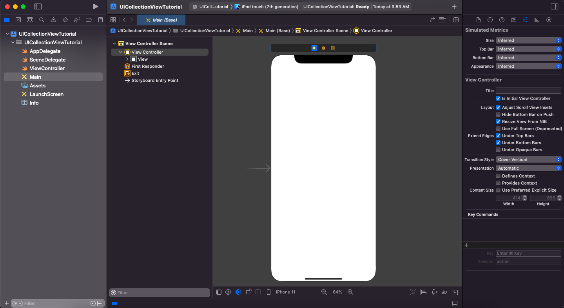This screenshot has width=564, height=308.
Task: Open the Adjust Editor Options lines icon
Action: 442,20
